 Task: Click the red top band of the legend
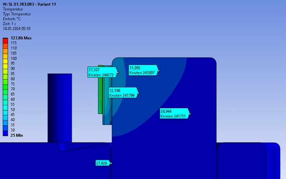(5, 40)
